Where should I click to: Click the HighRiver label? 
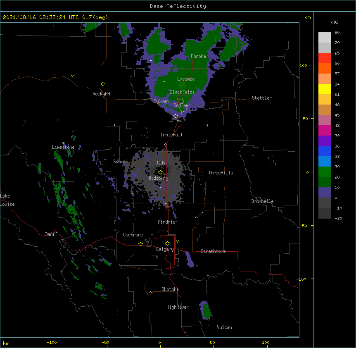click(178, 307)
